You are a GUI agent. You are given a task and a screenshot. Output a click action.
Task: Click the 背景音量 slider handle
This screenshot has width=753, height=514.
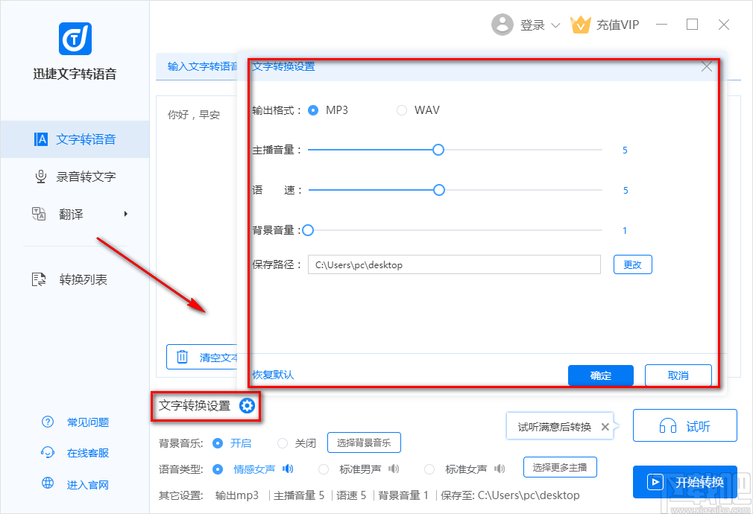[x=309, y=230]
